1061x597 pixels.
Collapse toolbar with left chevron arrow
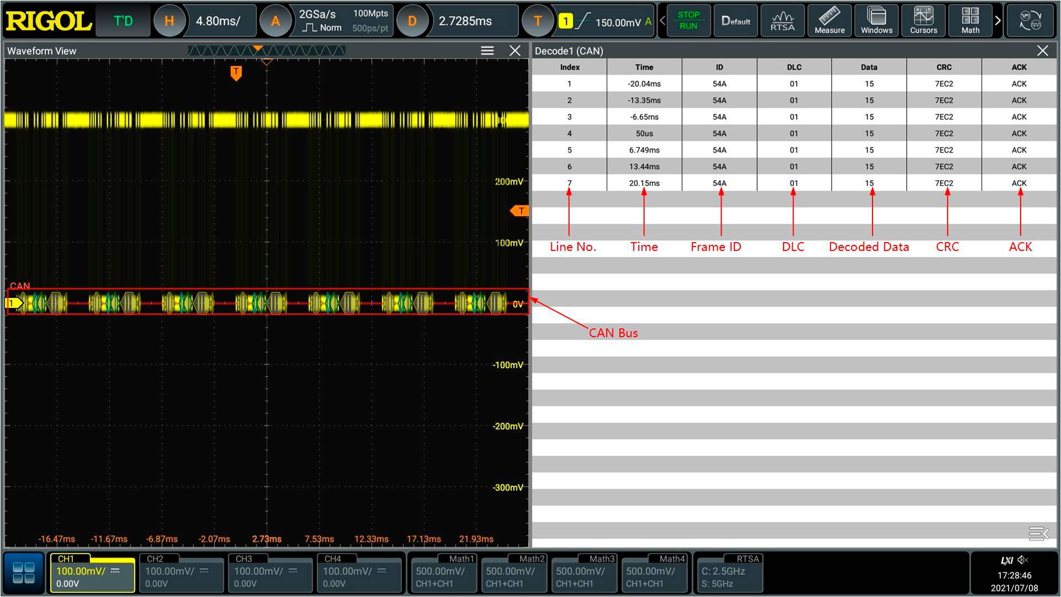click(x=662, y=21)
